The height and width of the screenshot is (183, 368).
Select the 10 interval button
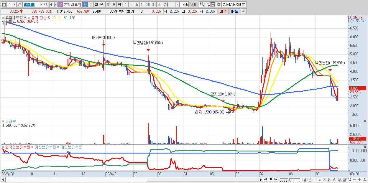tap(142, 5)
